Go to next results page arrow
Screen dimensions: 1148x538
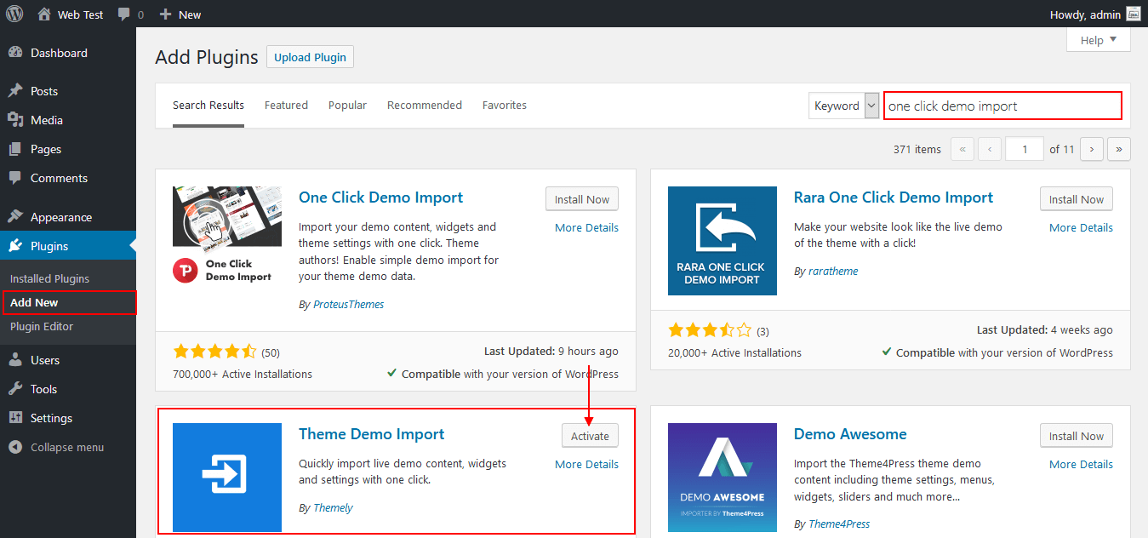pos(1092,149)
